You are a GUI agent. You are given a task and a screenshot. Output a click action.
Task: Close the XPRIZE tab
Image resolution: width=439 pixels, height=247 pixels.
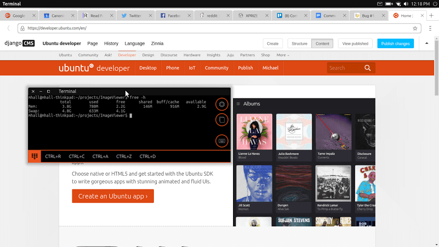tap(267, 15)
